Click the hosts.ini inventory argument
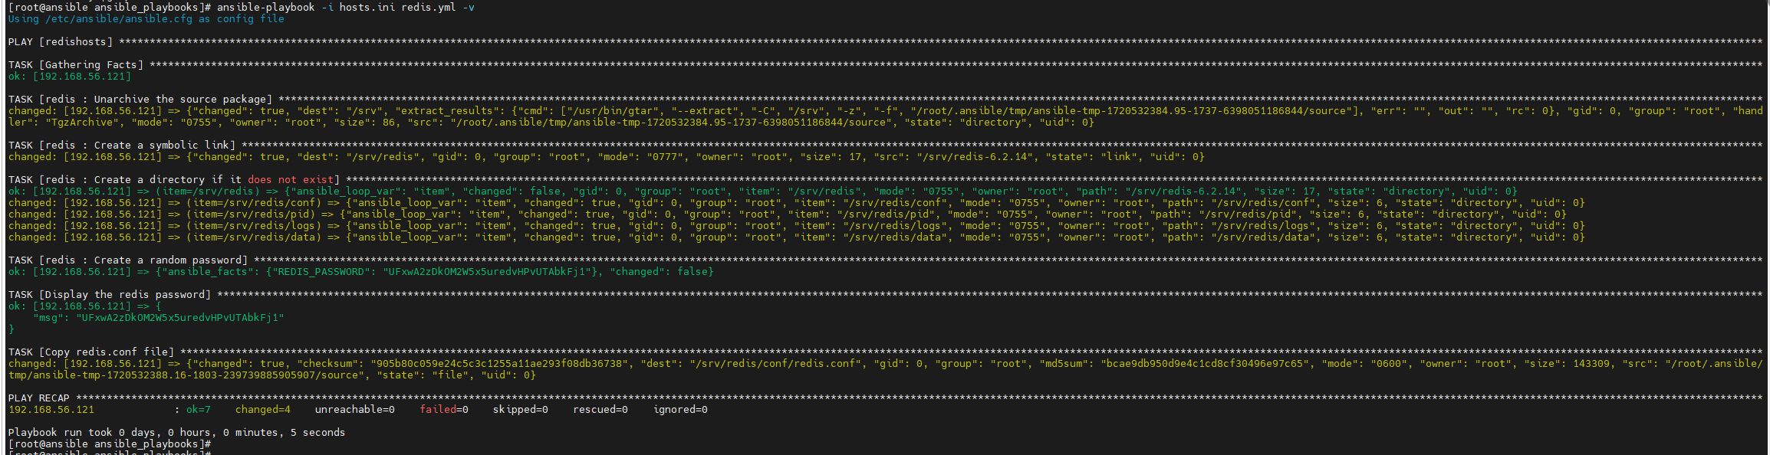 pyautogui.click(x=367, y=8)
